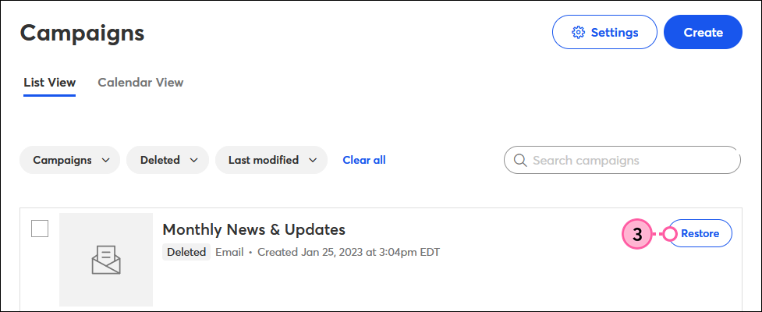The width and height of the screenshot is (762, 312).
Task: Click into the Search campaigns field
Action: 622,160
